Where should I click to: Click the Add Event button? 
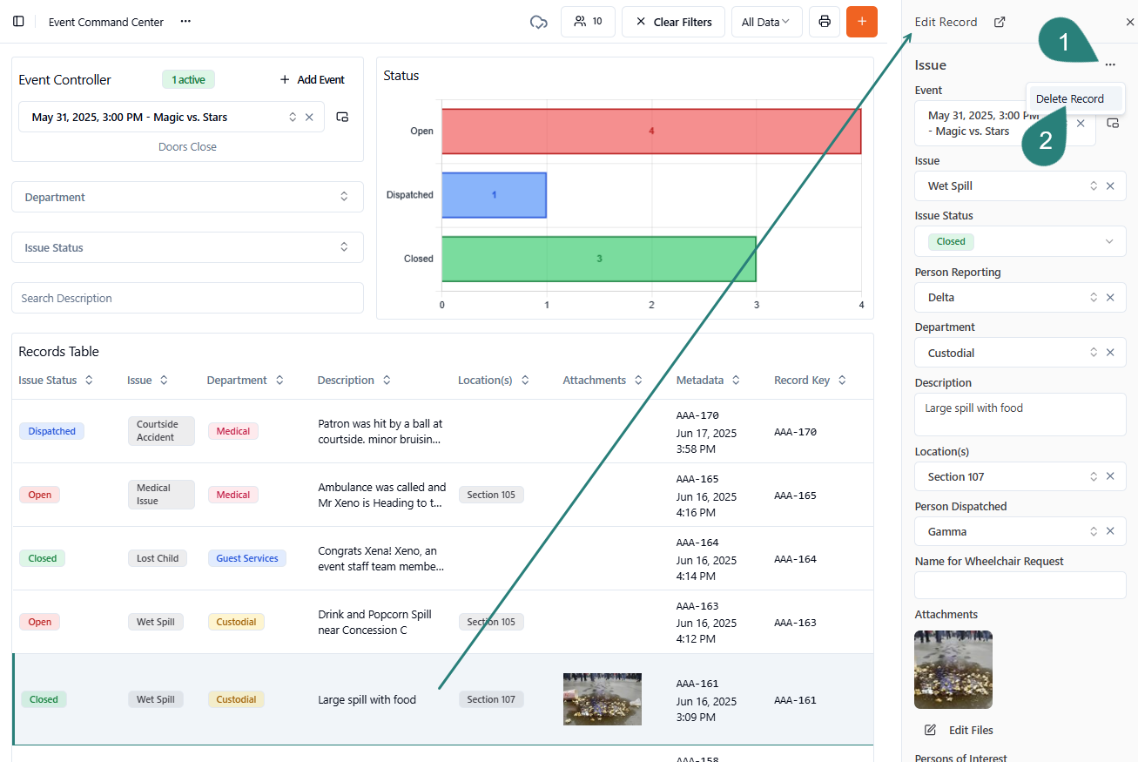tap(312, 79)
